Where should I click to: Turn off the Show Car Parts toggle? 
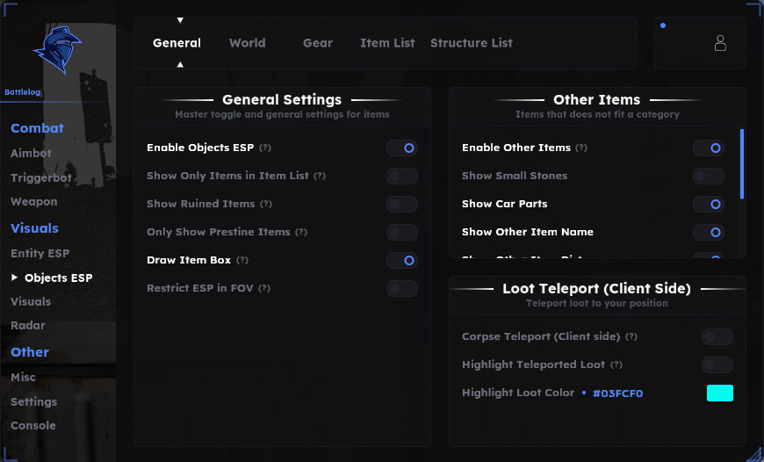coord(709,204)
